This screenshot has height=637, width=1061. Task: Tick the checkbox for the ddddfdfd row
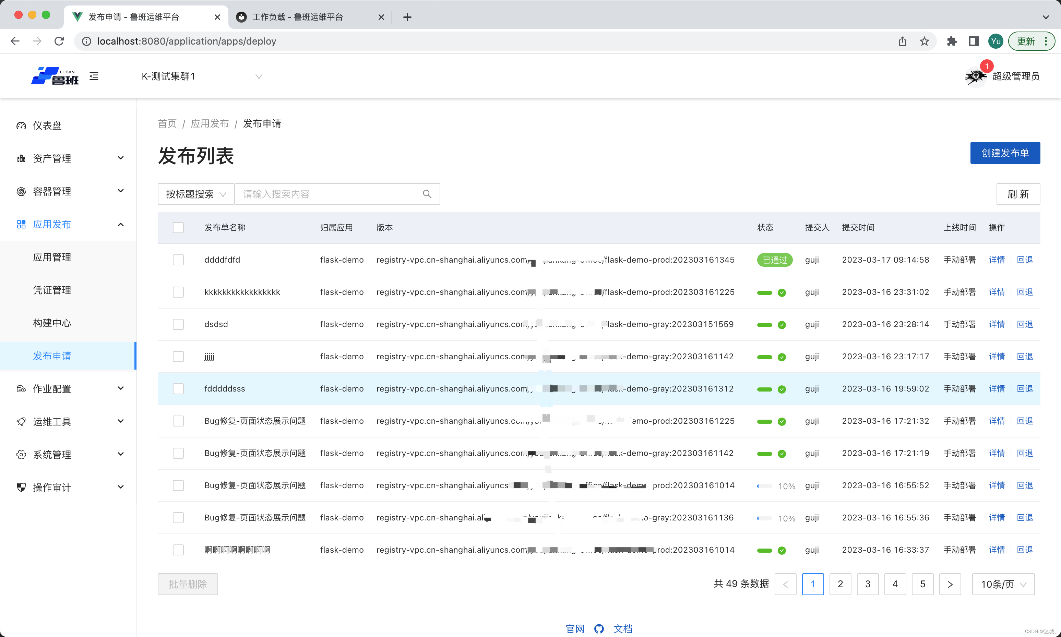pyautogui.click(x=178, y=260)
